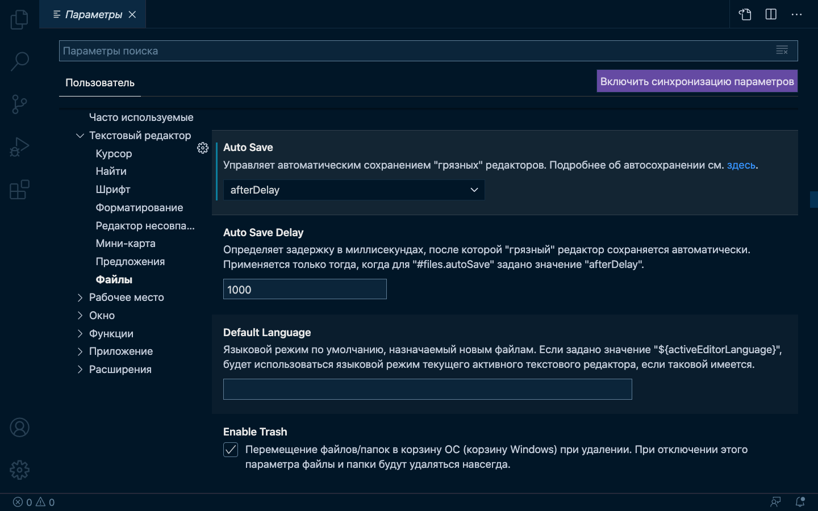818x511 pixels.
Task: Uncheck the Enable Trash checkbox
Action: [231, 450]
